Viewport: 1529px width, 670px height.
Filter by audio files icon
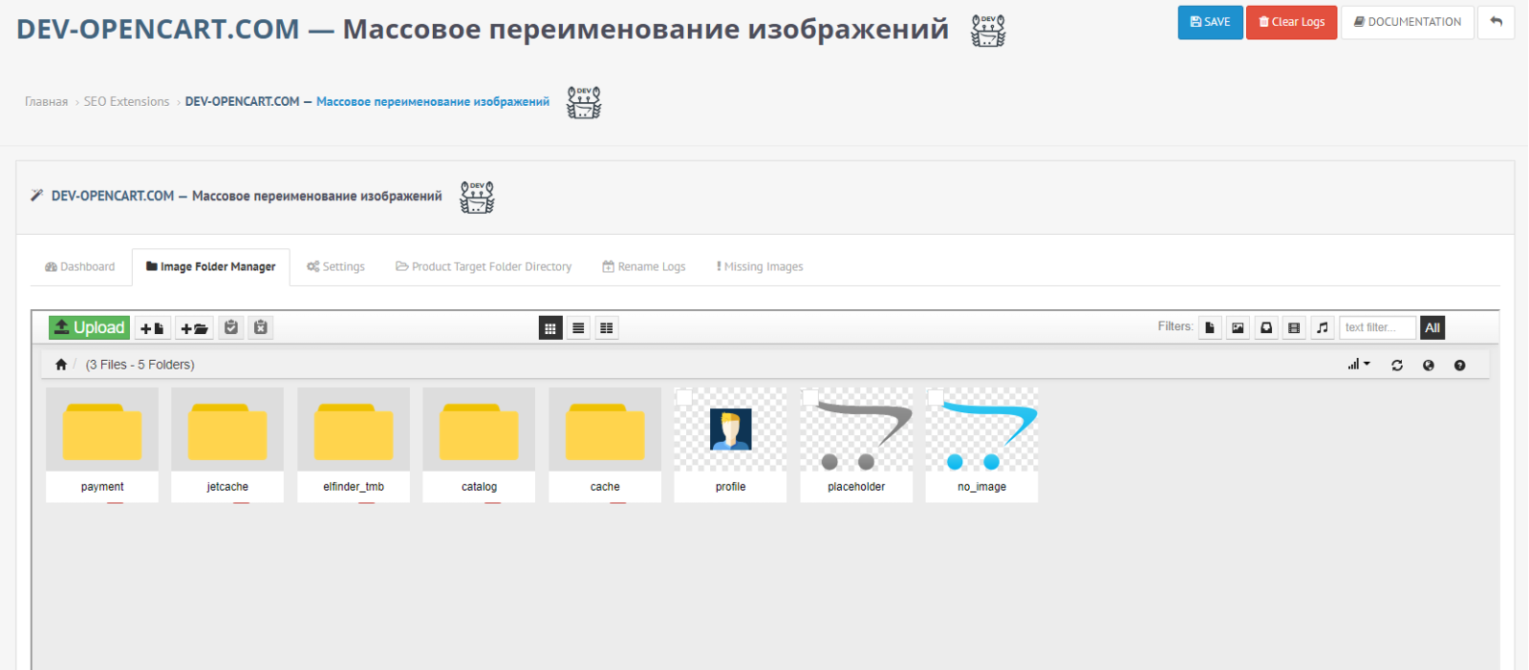(1323, 327)
